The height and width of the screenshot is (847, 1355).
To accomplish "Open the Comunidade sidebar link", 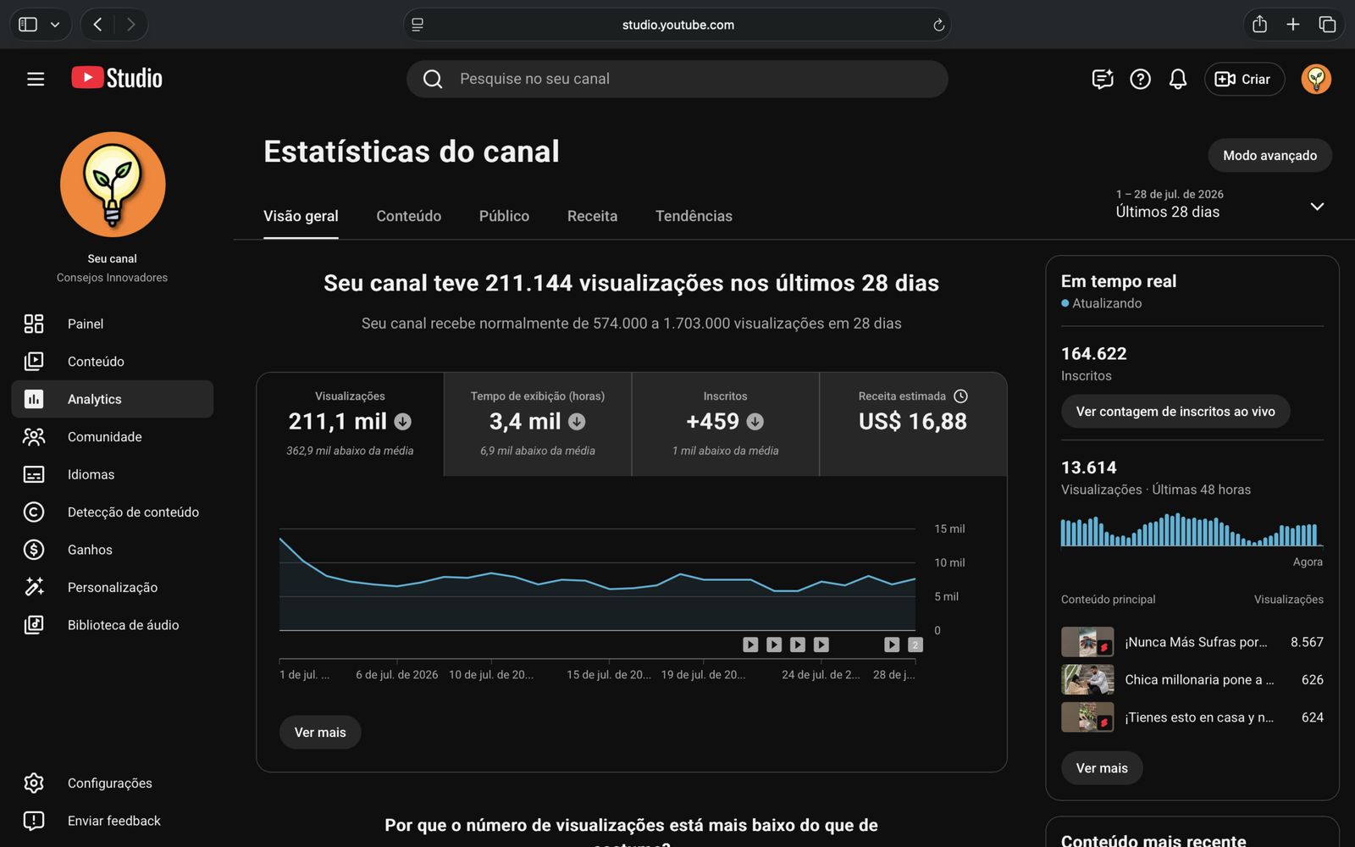I will (112, 437).
